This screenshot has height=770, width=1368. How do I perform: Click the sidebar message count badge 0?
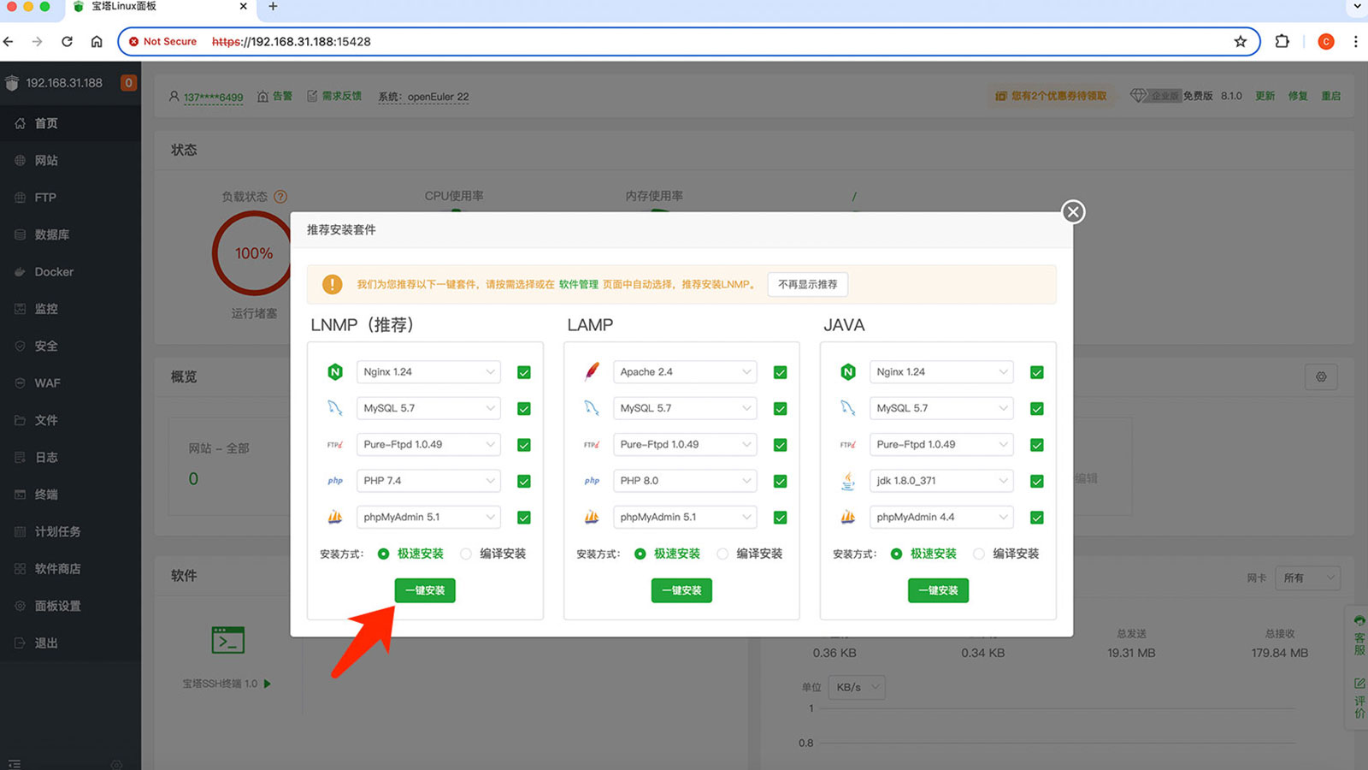(128, 83)
